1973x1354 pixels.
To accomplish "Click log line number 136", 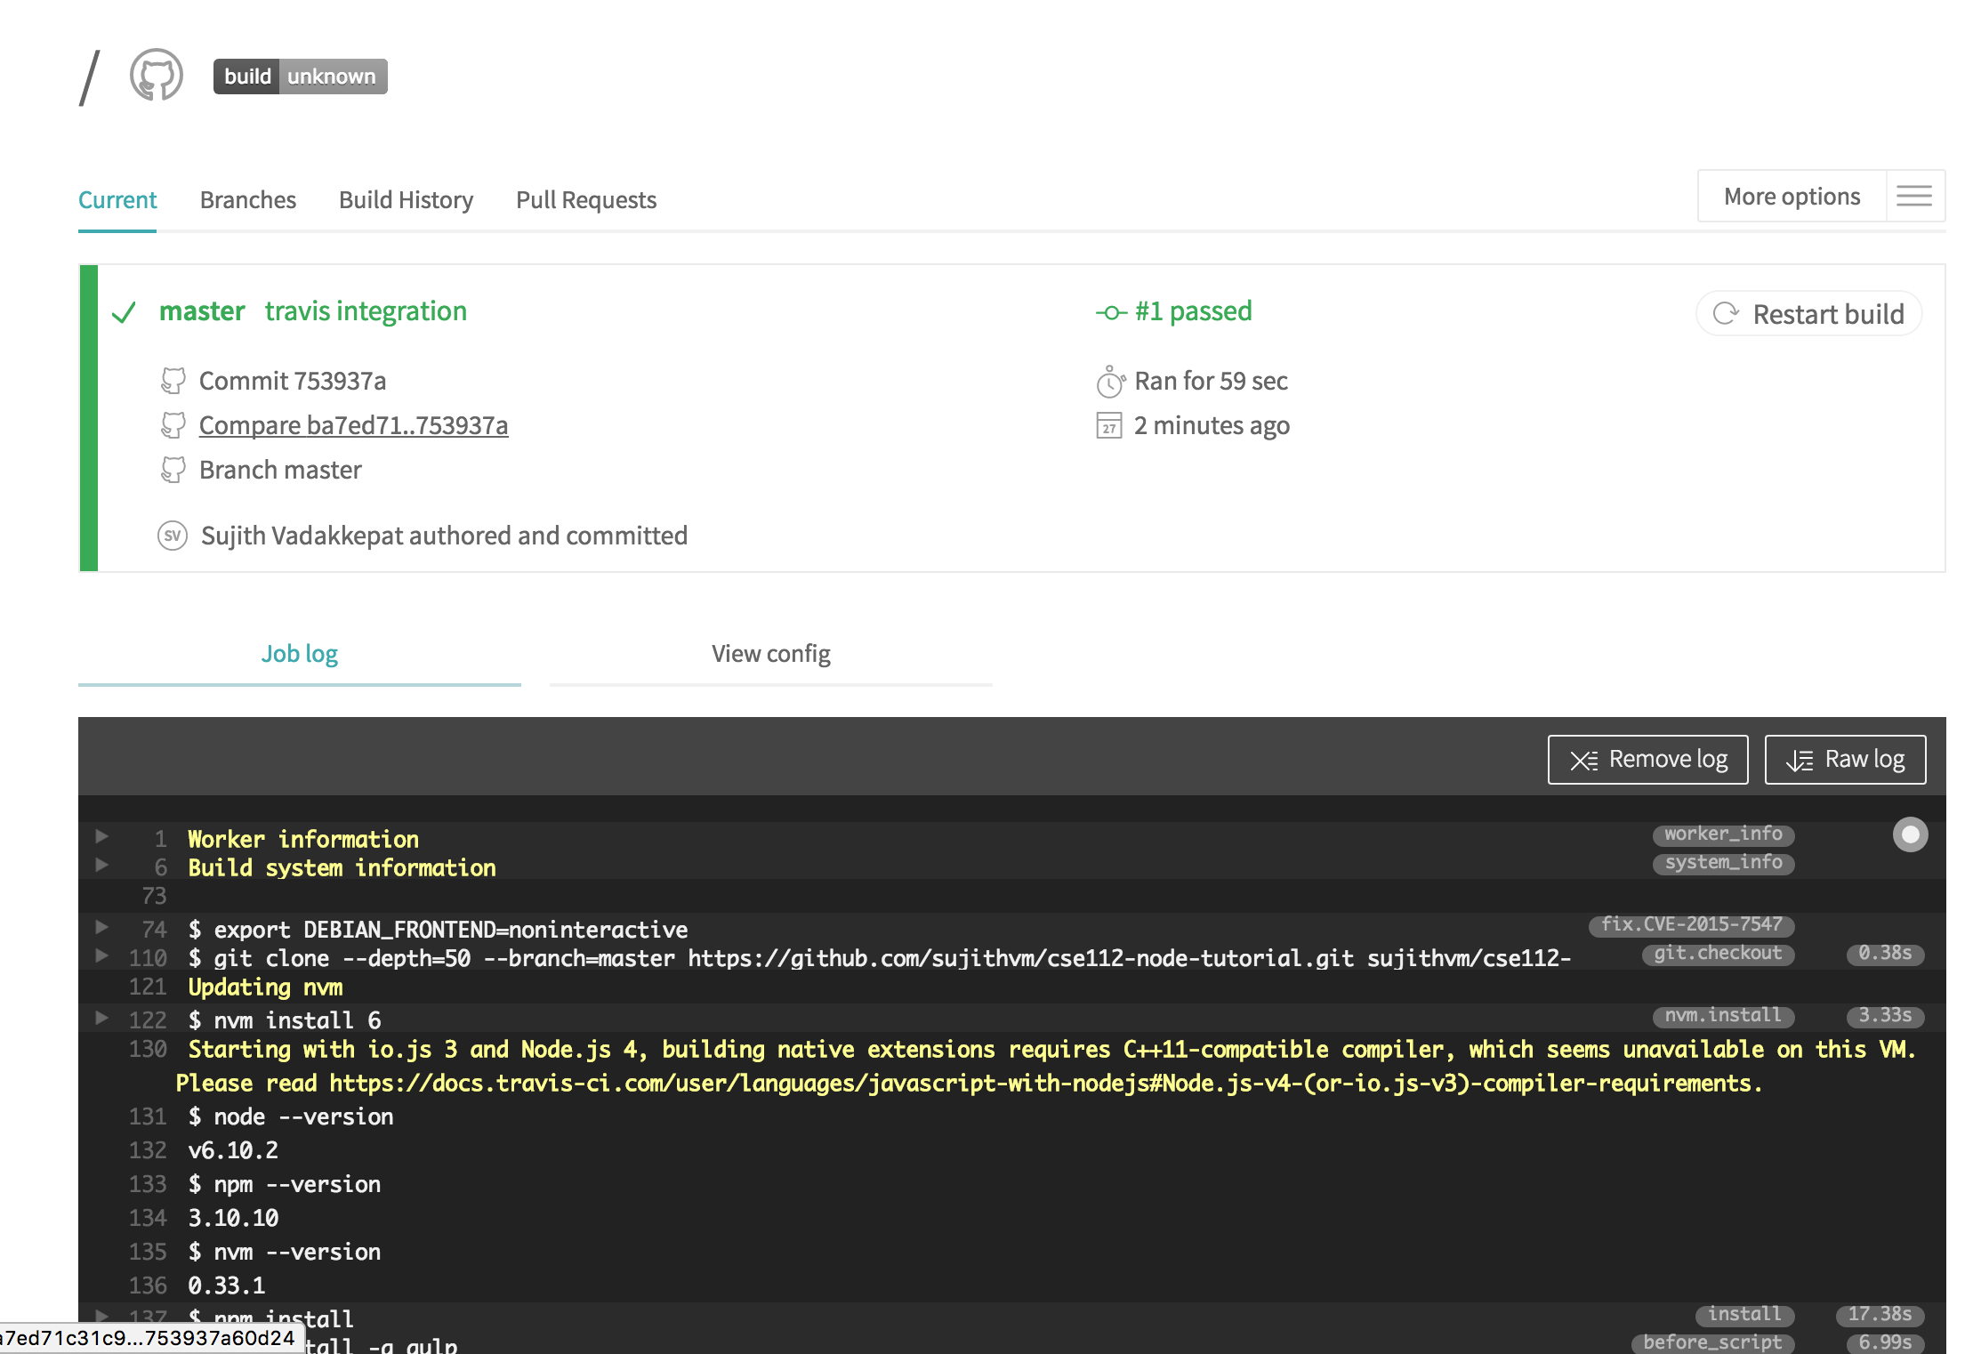I will click(x=148, y=1286).
